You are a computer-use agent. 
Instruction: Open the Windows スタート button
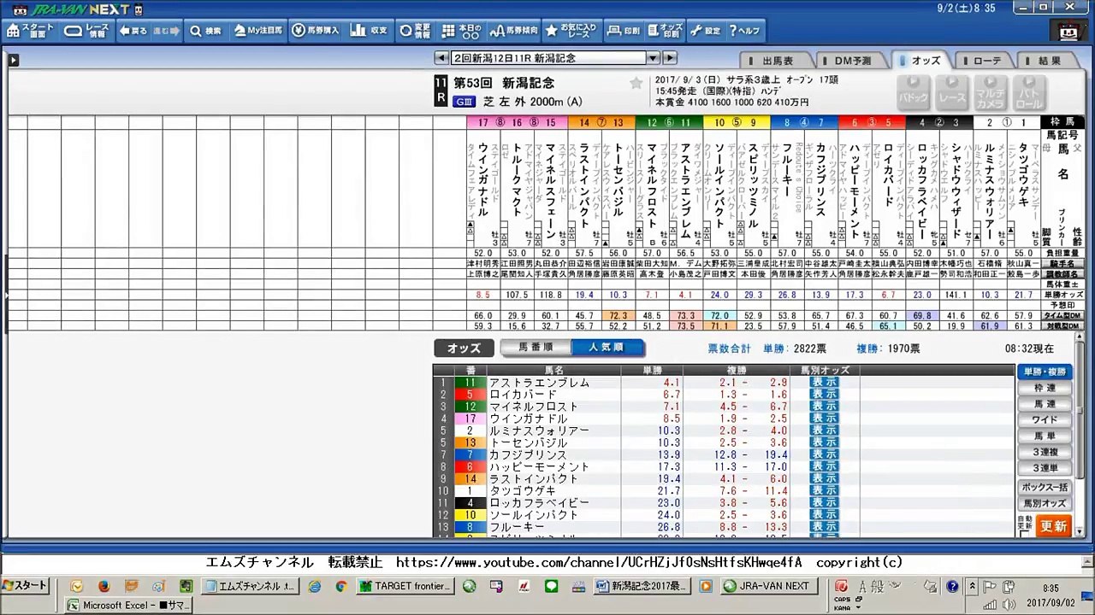(x=25, y=586)
